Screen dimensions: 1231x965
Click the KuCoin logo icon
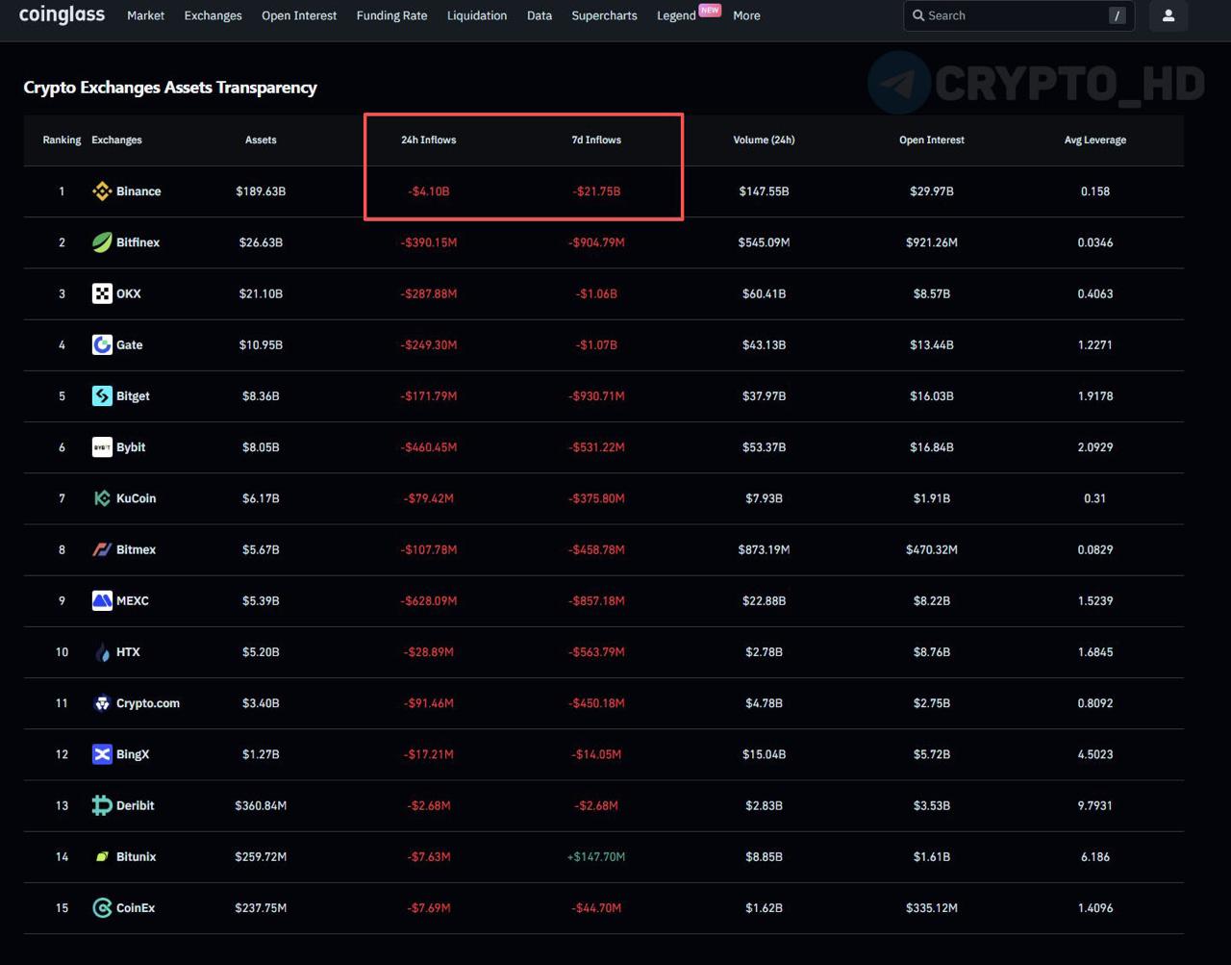102,498
